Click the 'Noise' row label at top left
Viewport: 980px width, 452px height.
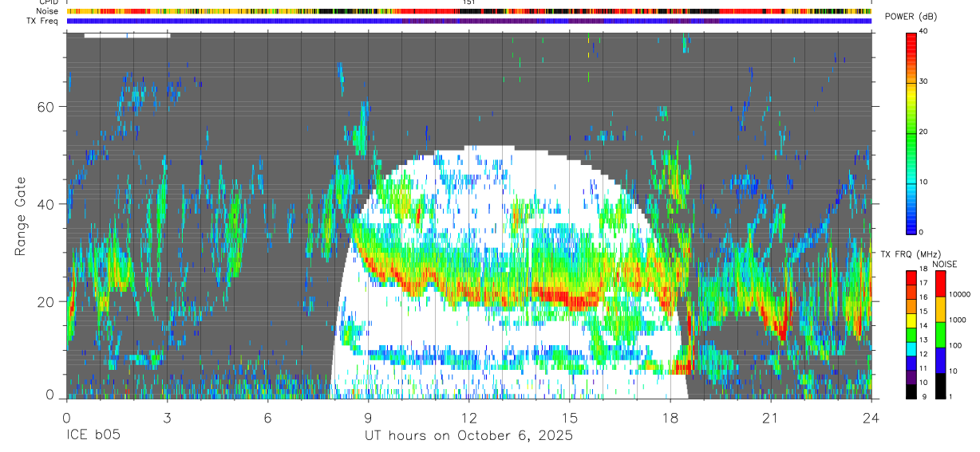pyautogui.click(x=48, y=11)
